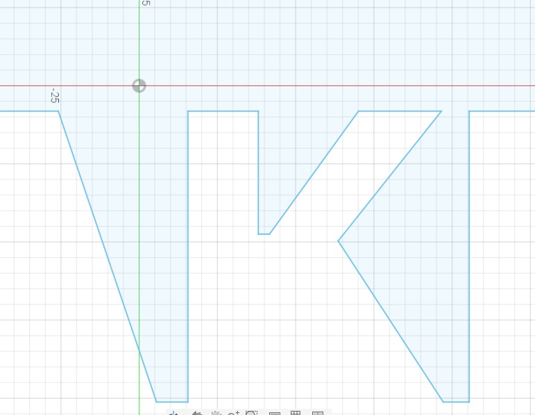
Task: Click the Look At icon
Action: 196,413
